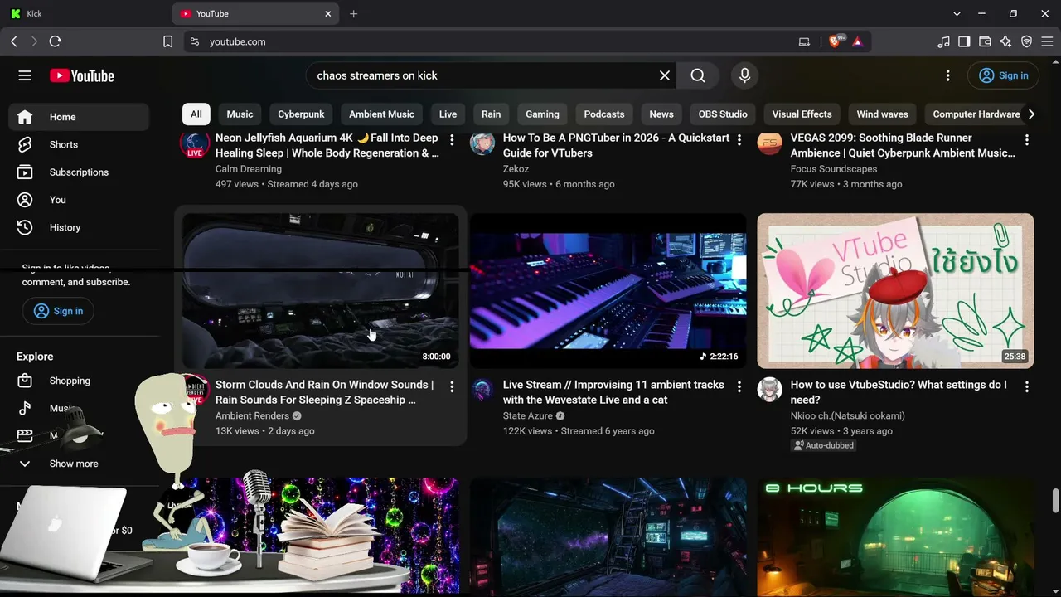View site information for youtube.com
Viewport: 1061px width, 597px height.
[x=194, y=41]
